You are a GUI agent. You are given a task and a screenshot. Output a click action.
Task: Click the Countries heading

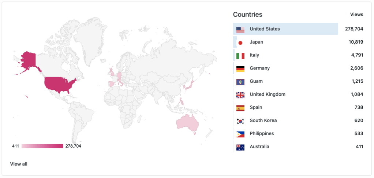click(x=248, y=15)
